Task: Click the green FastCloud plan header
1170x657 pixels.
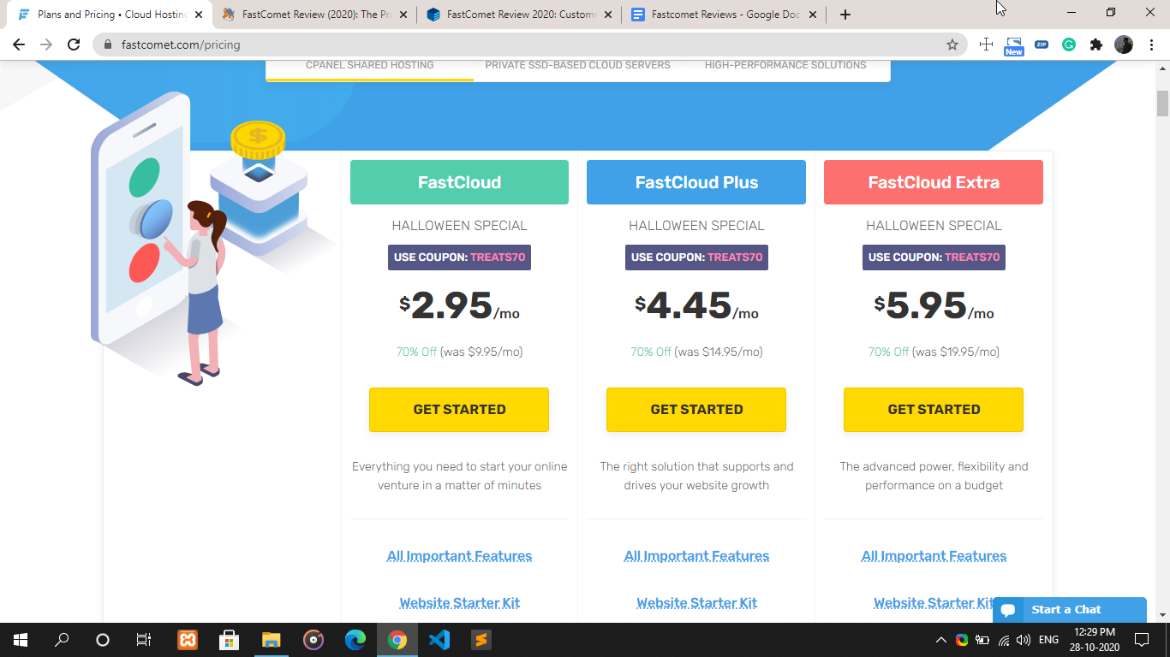Action: click(459, 182)
